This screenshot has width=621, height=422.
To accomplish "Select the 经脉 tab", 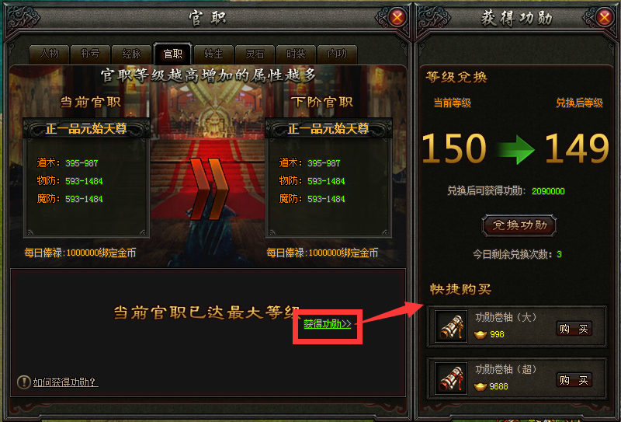I will coord(132,54).
